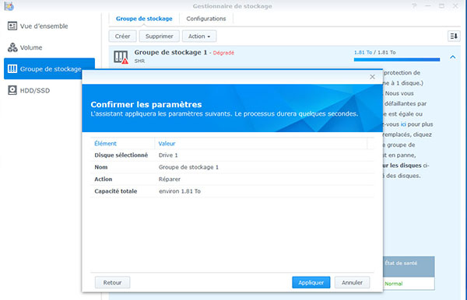Minimize the Gestionnaire de stockage window
The image size is (467, 300).
pos(427,6)
